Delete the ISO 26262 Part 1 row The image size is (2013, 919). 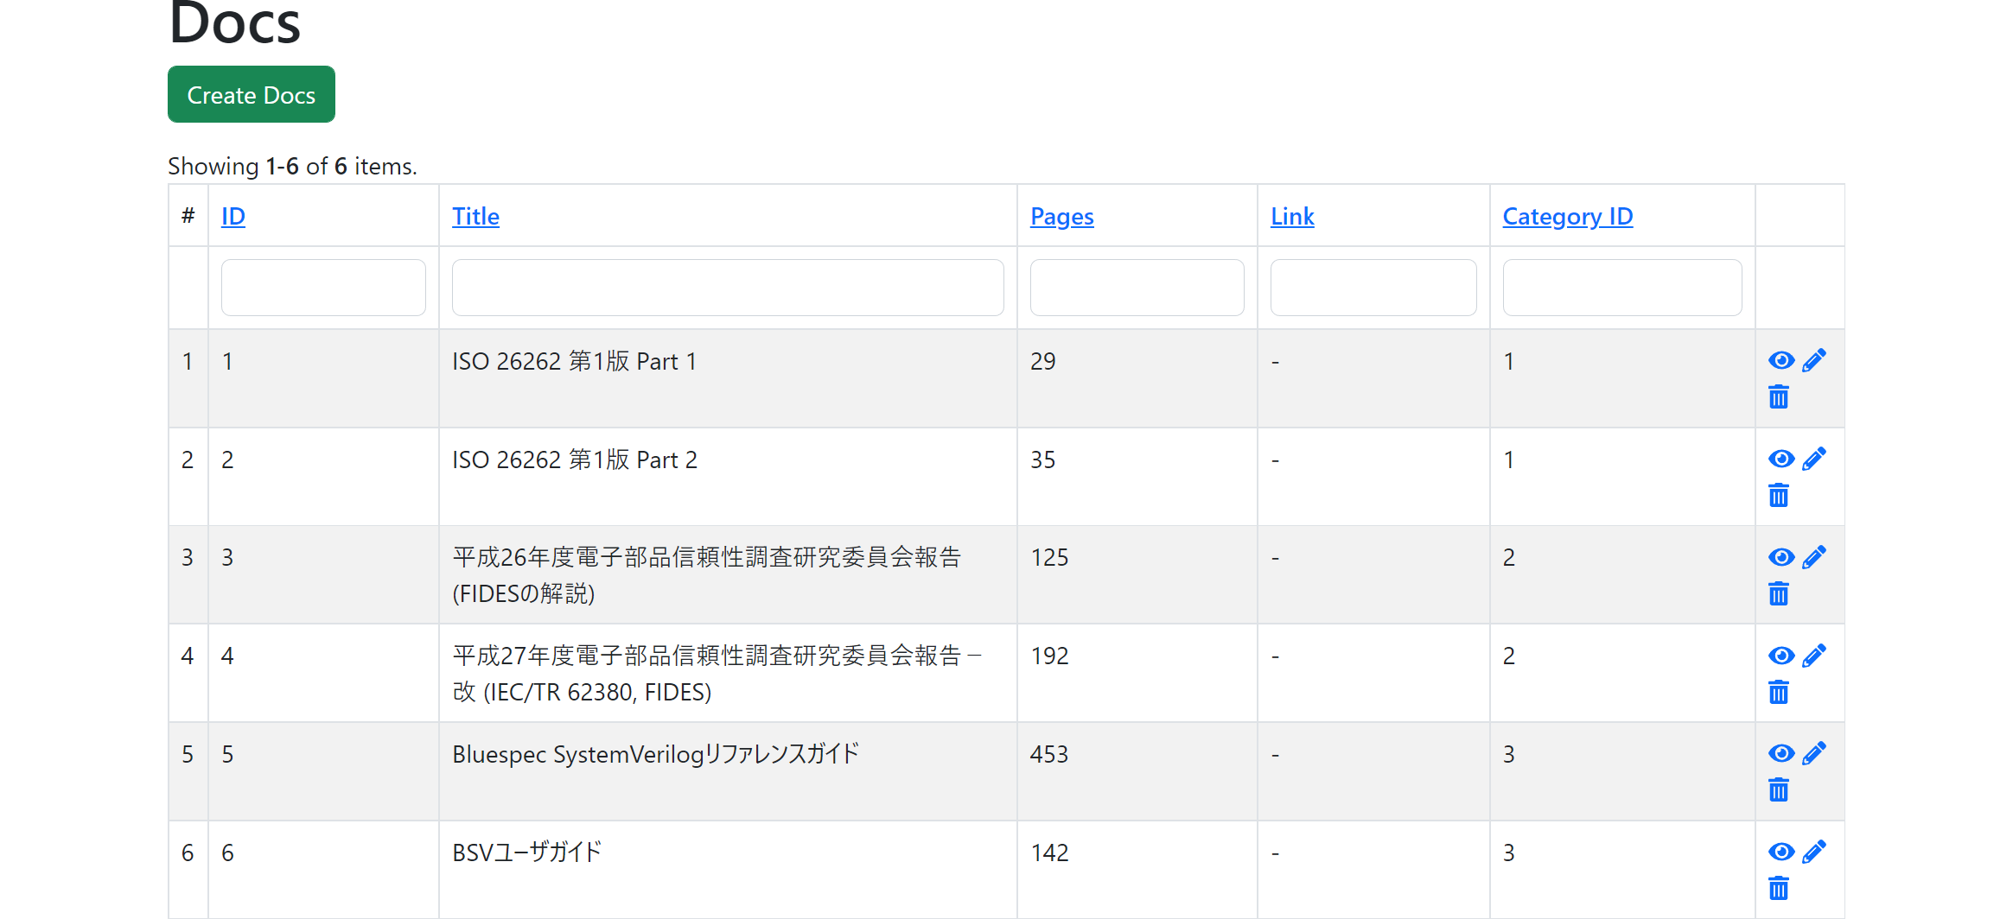[x=1778, y=397]
